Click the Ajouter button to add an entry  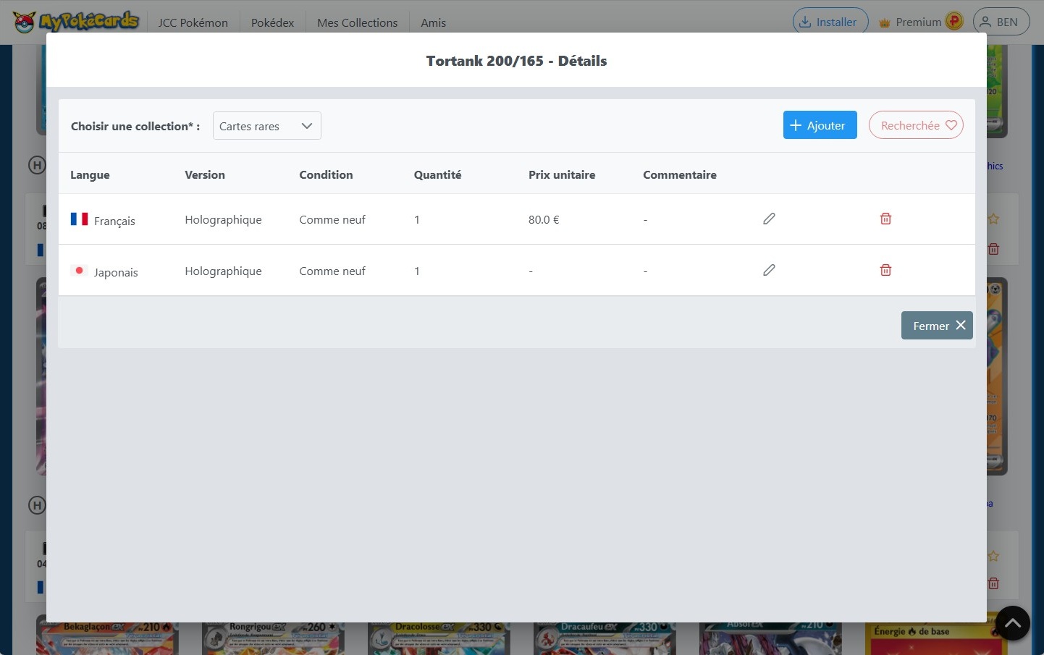pyautogui.click(x=820, y=124)
